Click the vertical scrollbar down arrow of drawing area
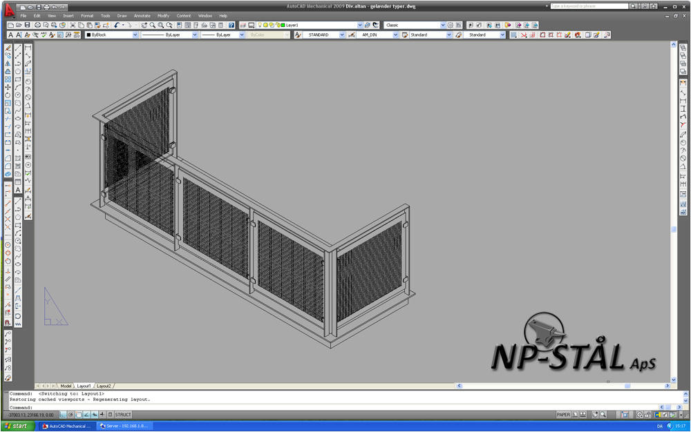Screen dimensions: 691x432 coord(673,380)
